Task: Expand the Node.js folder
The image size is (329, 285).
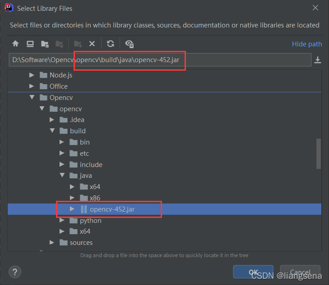Action: click(32, 75)
